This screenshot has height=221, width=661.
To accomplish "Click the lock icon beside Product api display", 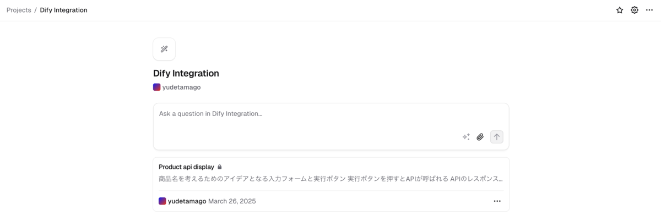I will point(220,167).
